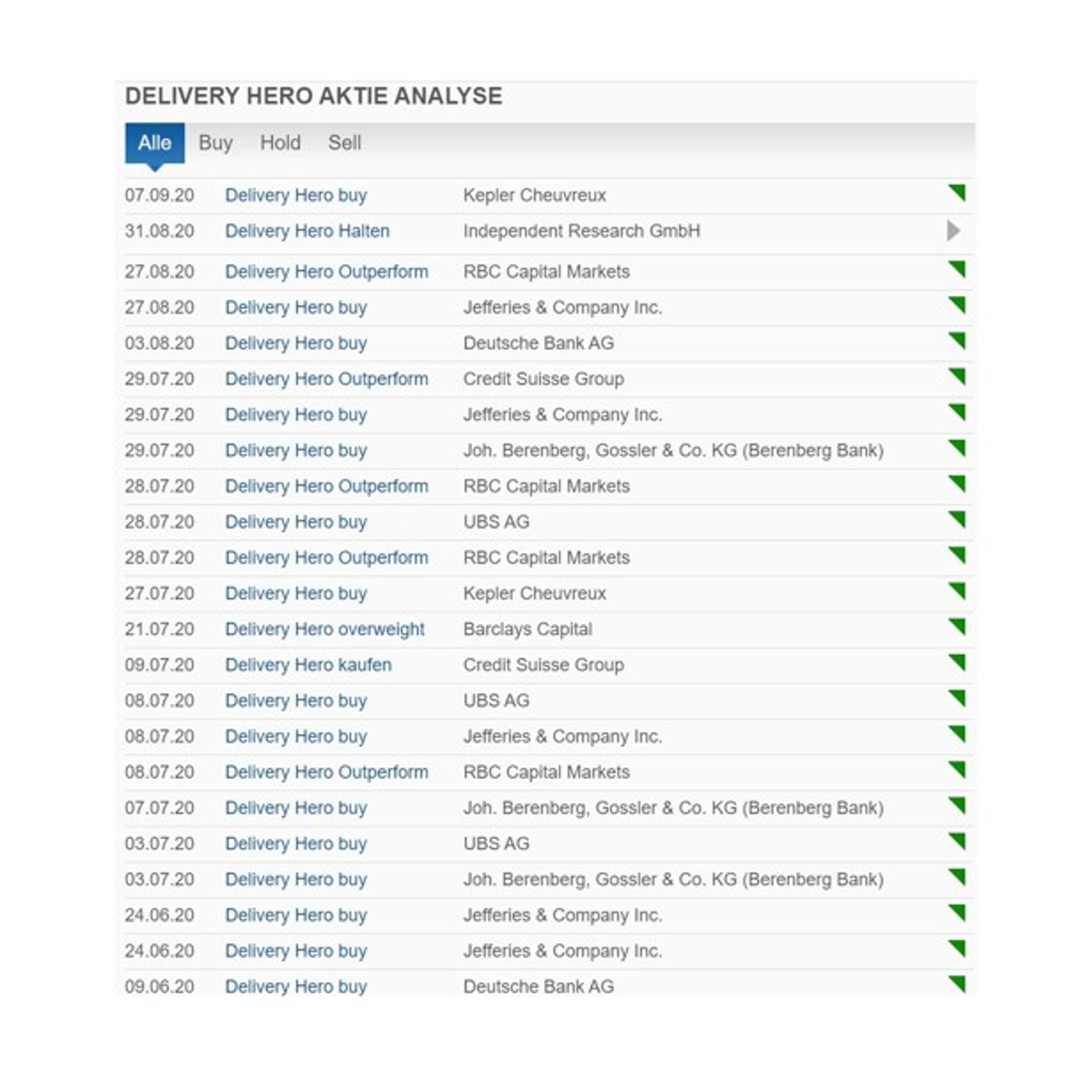Open Delivery Hero Outperform link dated 27.08.20

pos(326,272)
